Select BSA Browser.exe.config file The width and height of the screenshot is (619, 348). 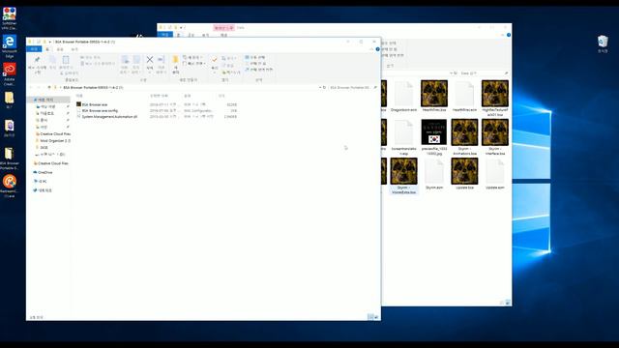(x=97, y=111)
